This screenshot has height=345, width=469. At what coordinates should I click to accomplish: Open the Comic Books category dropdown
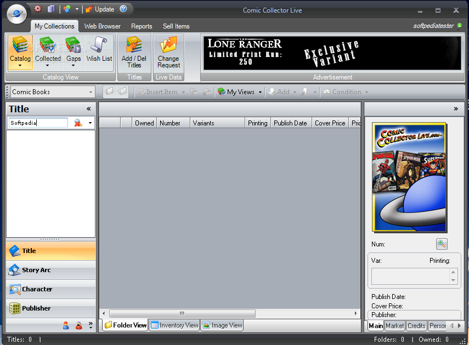(53, 91)
